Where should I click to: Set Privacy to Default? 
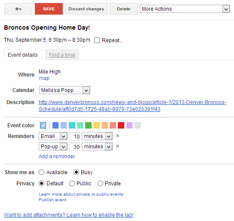pyautogui.click(x=41, y=184)
